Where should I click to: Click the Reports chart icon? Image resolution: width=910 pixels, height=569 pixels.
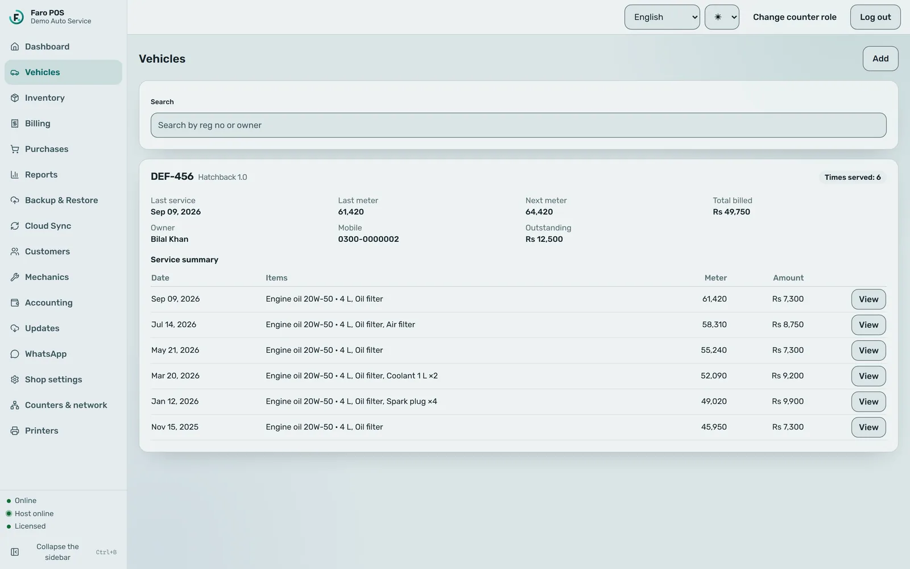[15, 175]
